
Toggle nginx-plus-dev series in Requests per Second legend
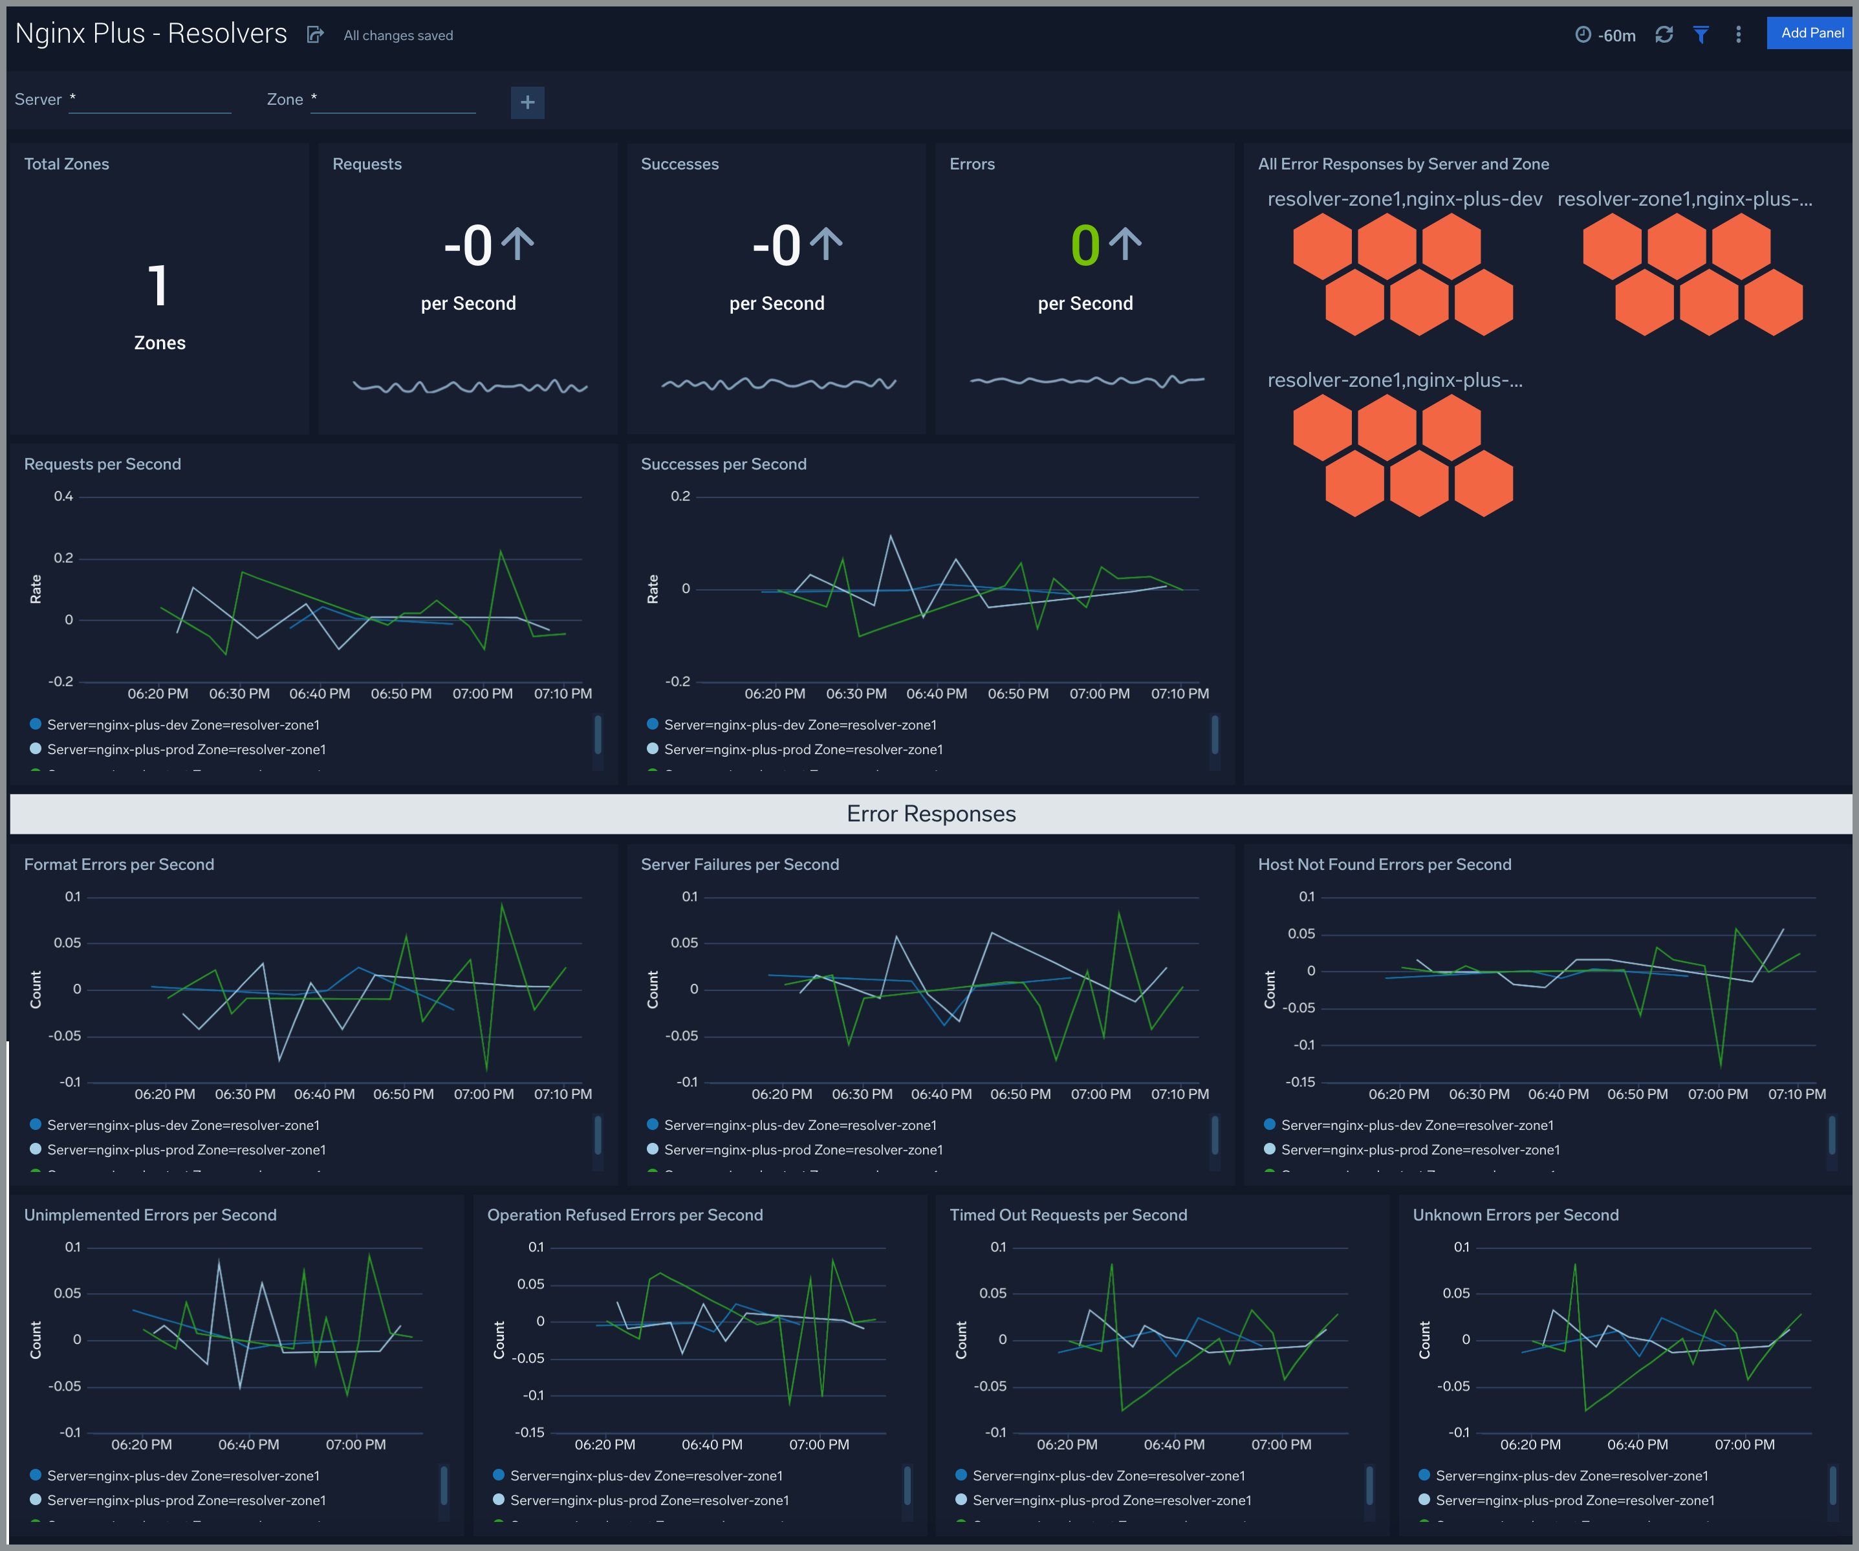pos(182,725)
